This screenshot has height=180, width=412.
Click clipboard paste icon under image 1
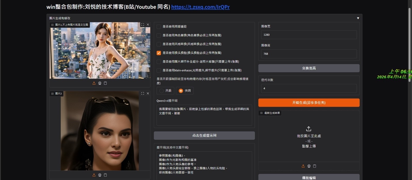pyautogui.click(x=105, y=83)
